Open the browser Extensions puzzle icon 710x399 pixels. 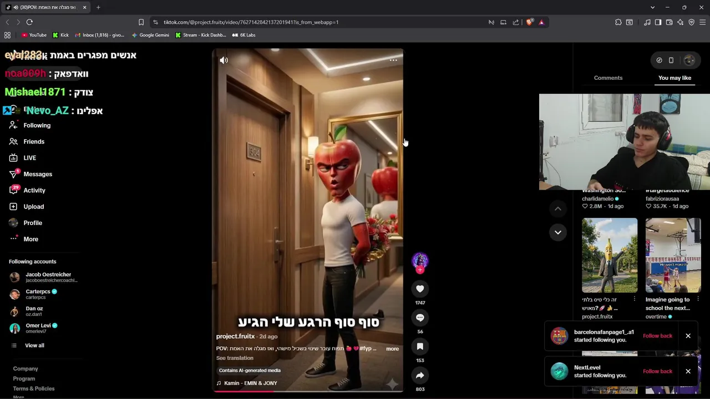[x=618, y=22]
